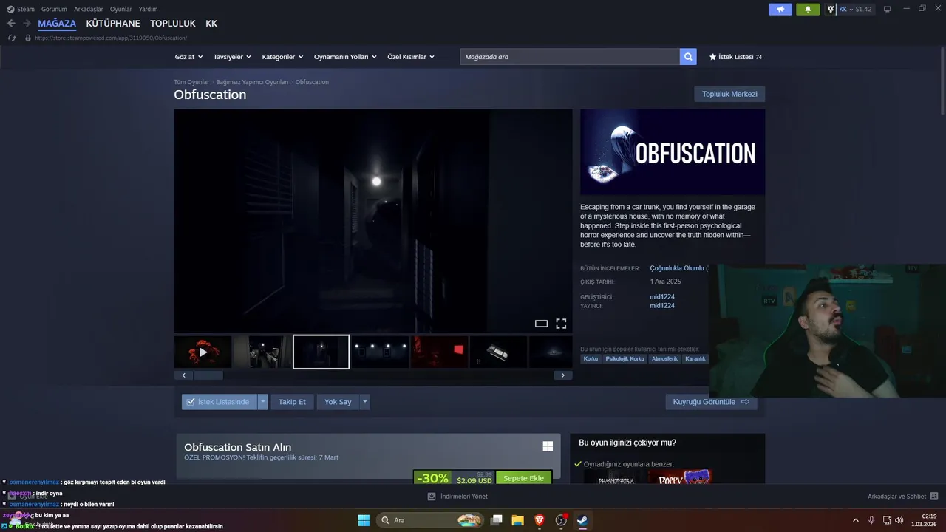Open the mid1224 developer link
The height and width of the screenshot is (532, 946).
point(662,296)
